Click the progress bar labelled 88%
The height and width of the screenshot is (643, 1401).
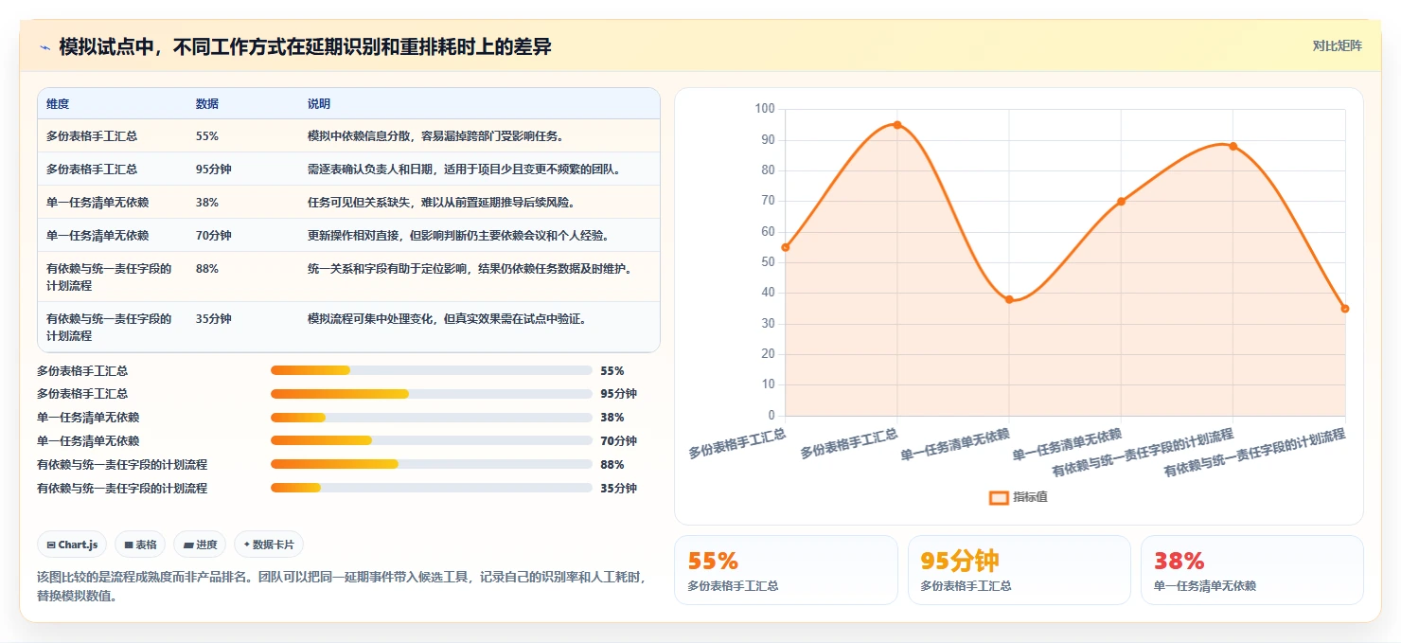coord(431,464)
